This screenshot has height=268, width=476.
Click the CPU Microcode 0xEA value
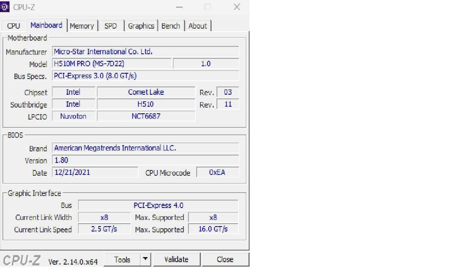[218, 172]
